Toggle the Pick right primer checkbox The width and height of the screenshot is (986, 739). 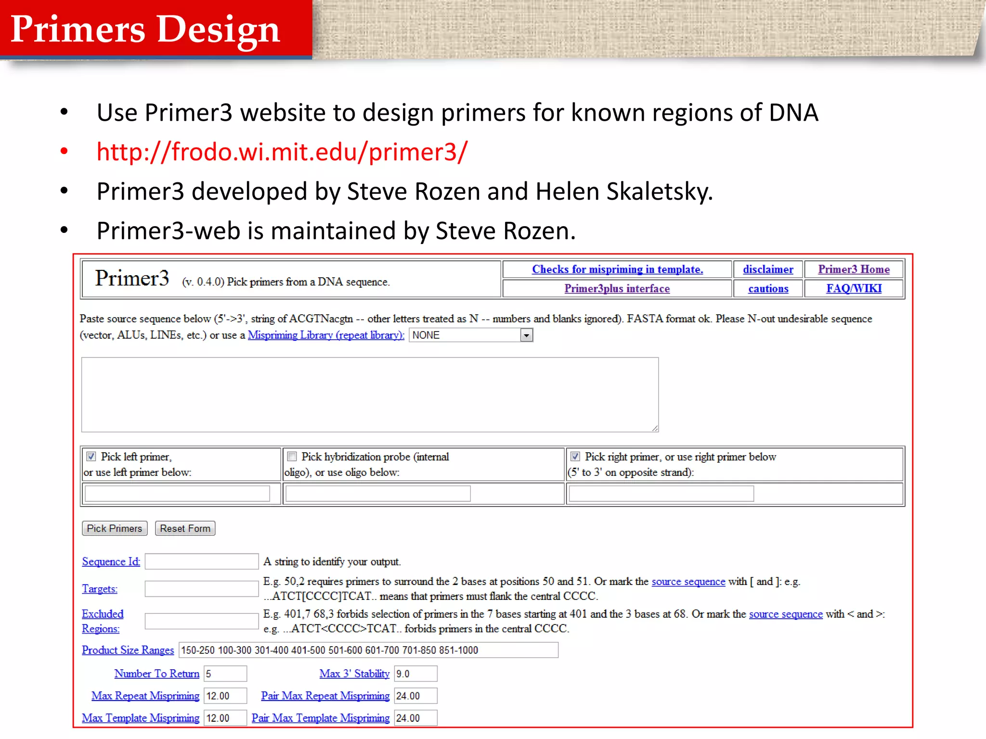click(x=575, y=456)
